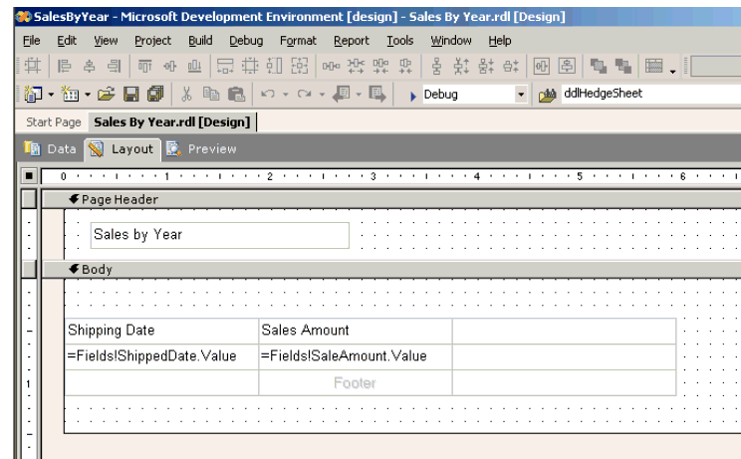
Task: Open the Debug configuration dropdown
Action: pyautogui.click(x=520, y=95)
